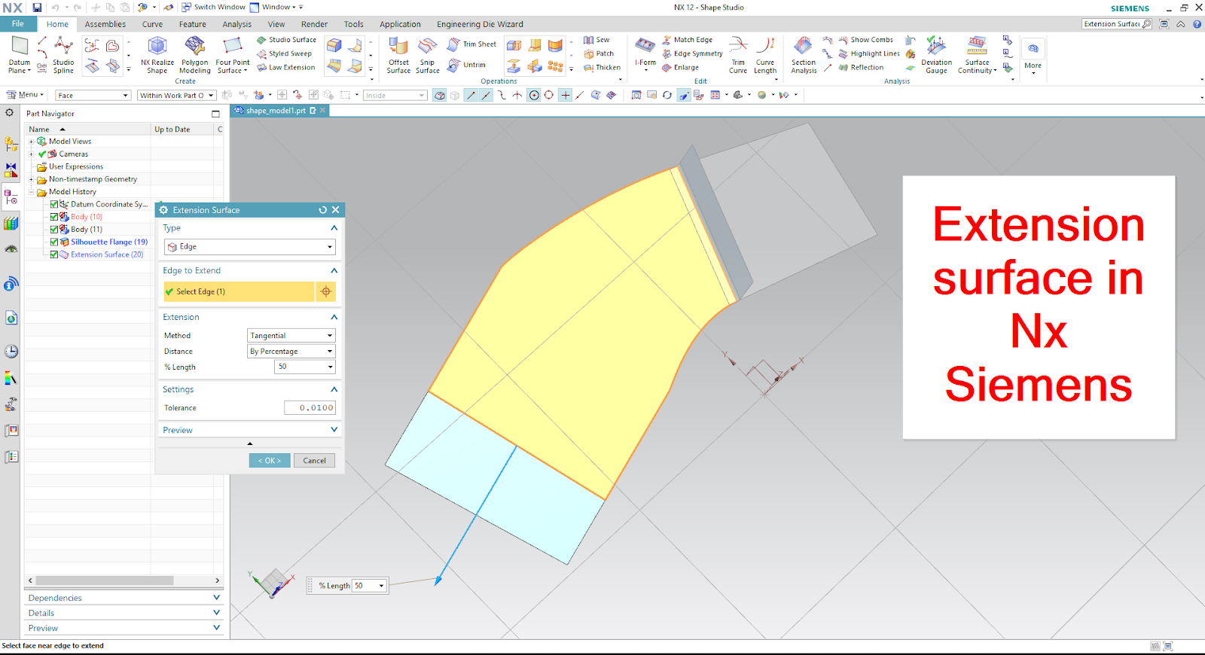The image size is (1205, 655).
Task: Select the Studio Surface command
Action: pyautogui.click(x=287, y=40)
